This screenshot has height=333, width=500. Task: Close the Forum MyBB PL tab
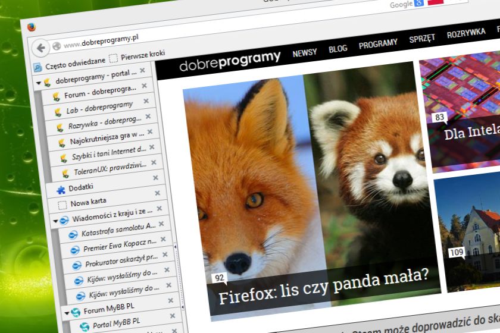click(x=171, y=300)
